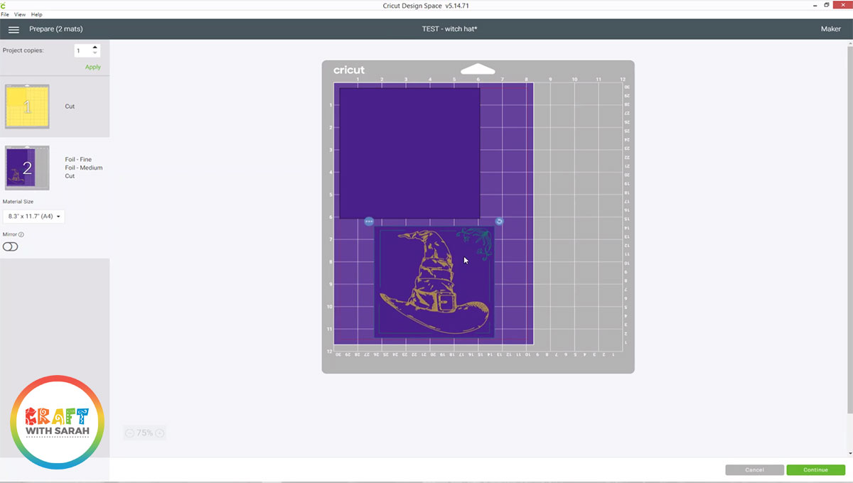Click the Apply link
The height and width of the screenshot is (483, 853).
coord(92,66)
